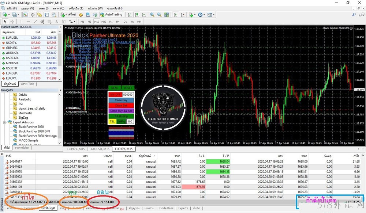
Task: Open the new chart dropdown arrow
Action: [x=9, y=15]
